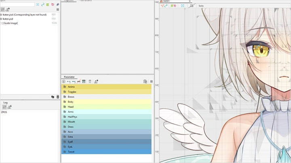Select the 'Ikaten.psd (Corresponding layer not found)' row
This screenshot has height=163, width=291.
click(x=30, y=14)
